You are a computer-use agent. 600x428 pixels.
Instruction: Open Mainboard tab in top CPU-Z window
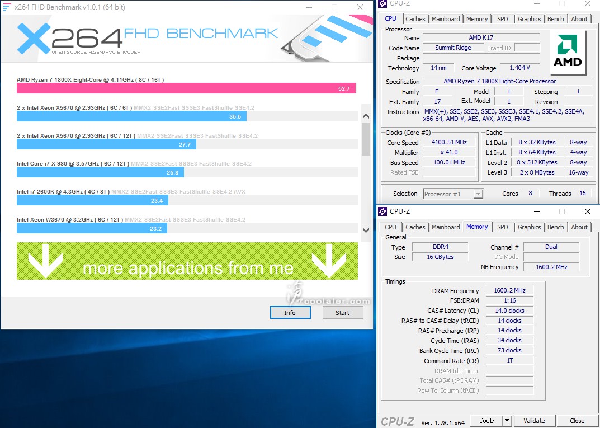coord(446,19)
